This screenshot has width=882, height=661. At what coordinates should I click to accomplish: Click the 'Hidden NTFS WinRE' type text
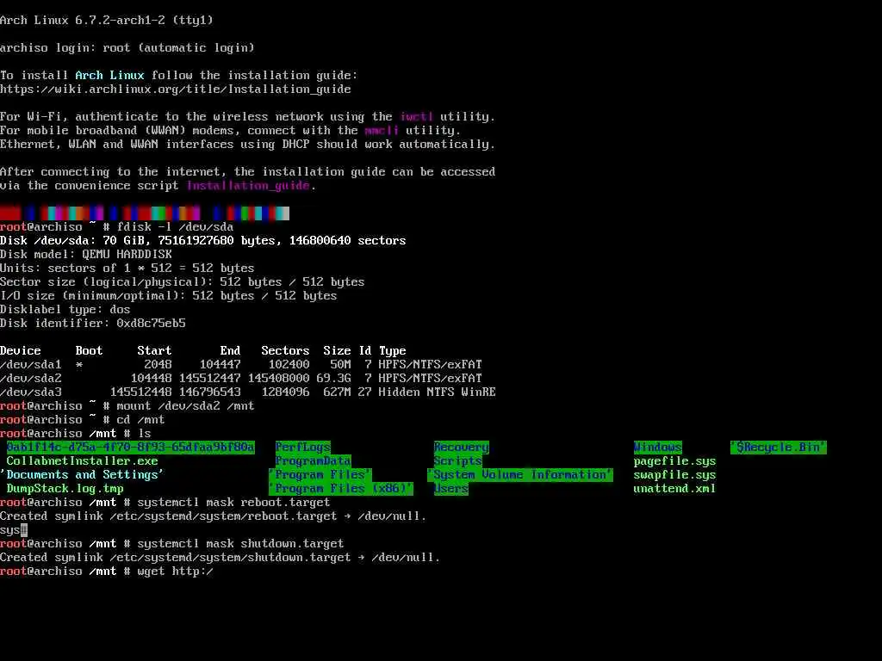tap(437, 392)
